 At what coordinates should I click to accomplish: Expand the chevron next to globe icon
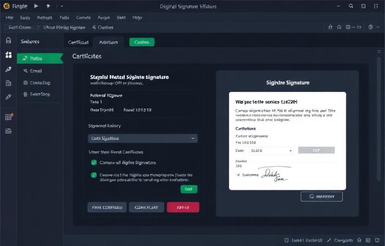coord(378,27)
